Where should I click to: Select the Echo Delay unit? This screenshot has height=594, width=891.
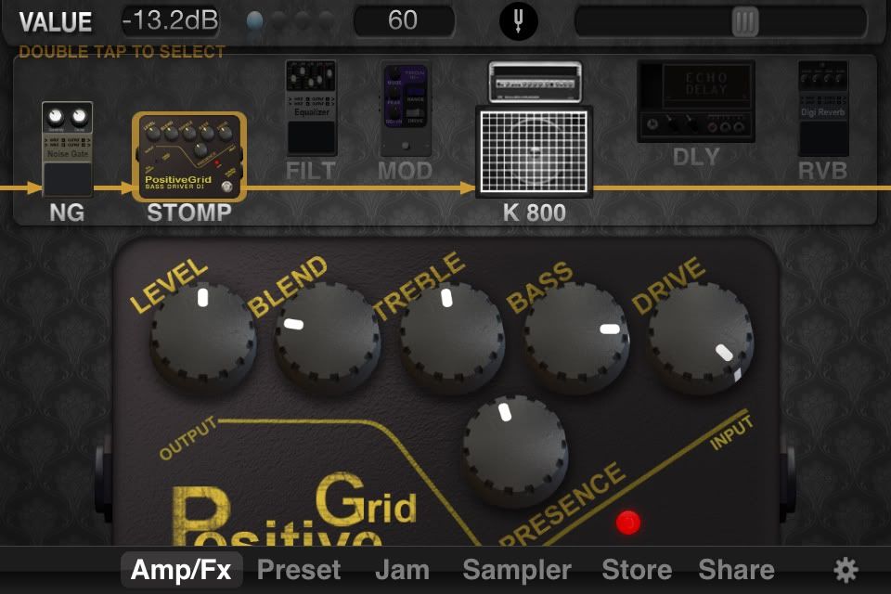point(696,101)
